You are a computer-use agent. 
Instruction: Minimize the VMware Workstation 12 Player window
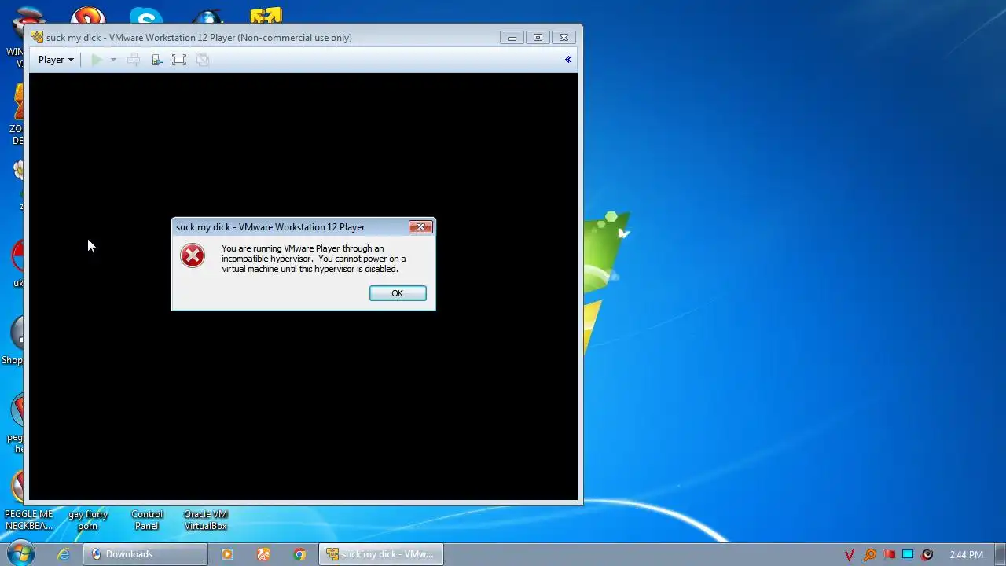pos(512,37)
